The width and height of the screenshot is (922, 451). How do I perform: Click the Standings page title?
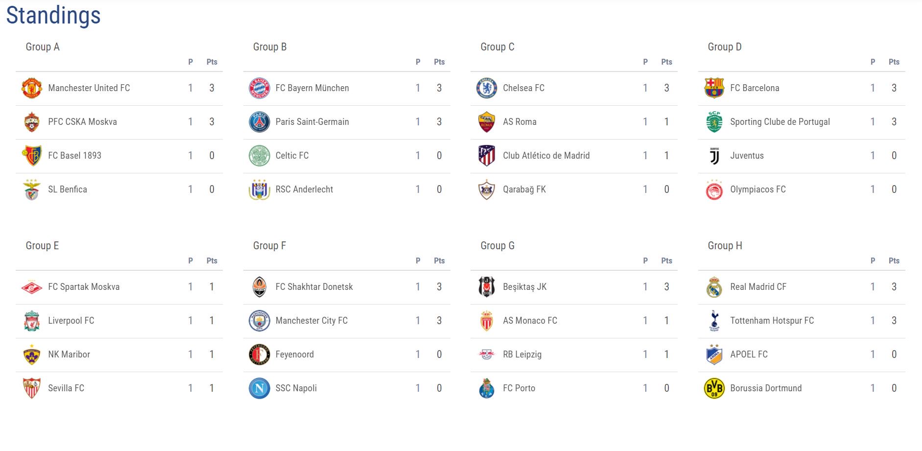(x=53, y=15)
